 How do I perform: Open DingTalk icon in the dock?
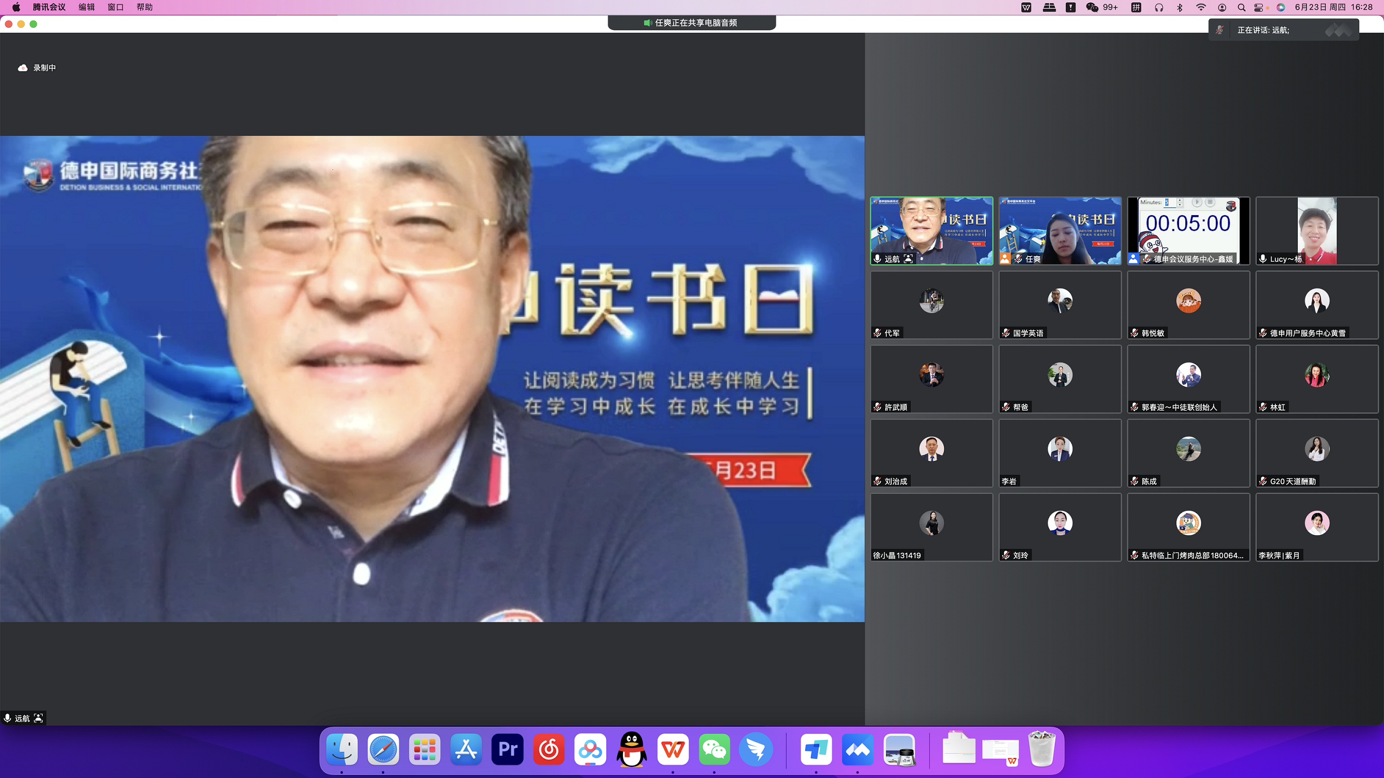755,748
